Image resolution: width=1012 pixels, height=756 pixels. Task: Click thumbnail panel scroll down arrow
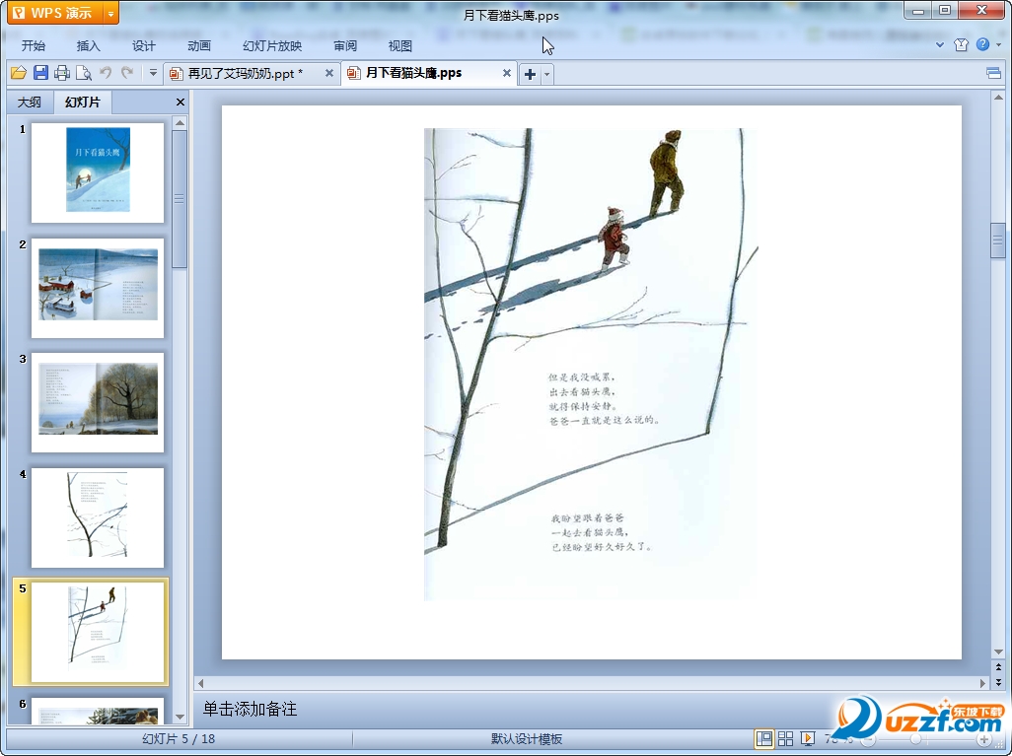(181, 717)
